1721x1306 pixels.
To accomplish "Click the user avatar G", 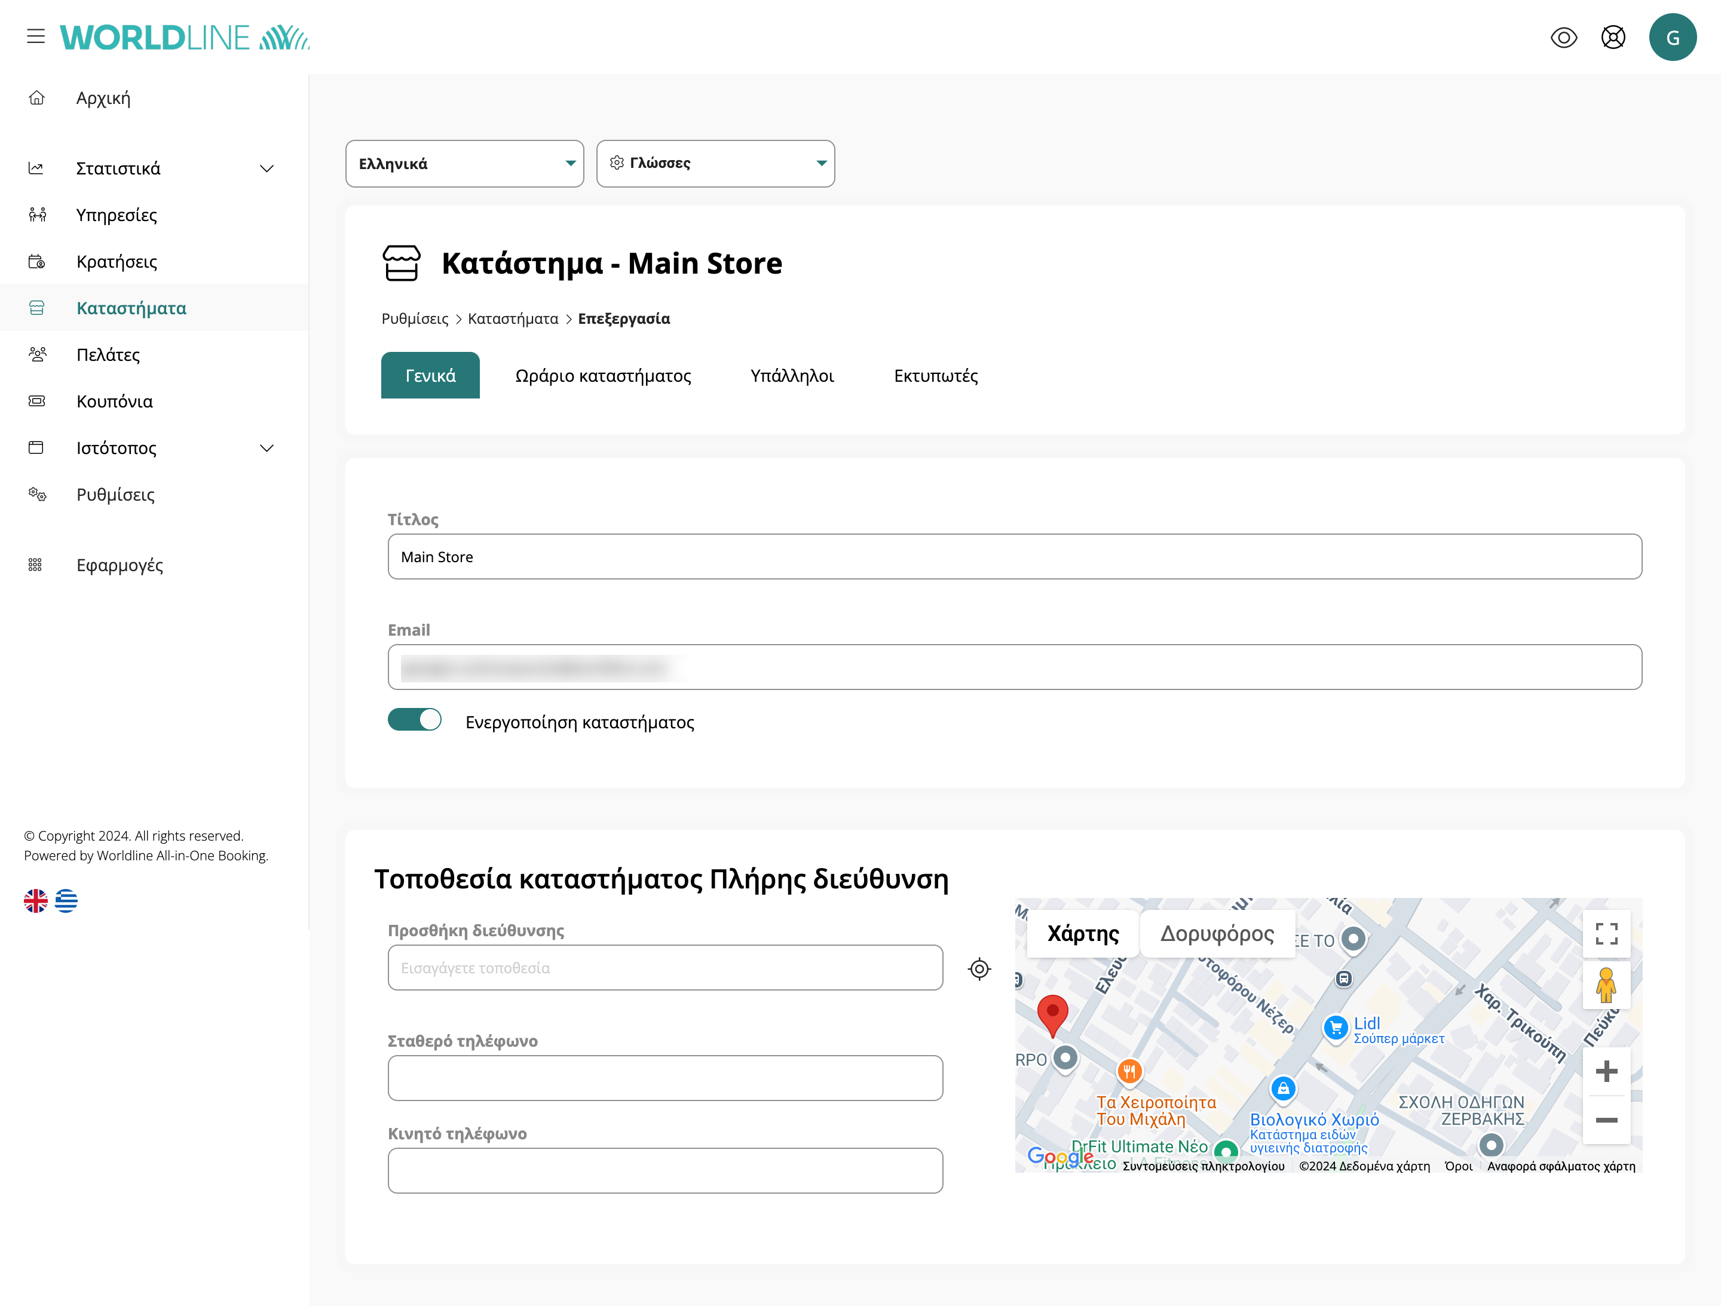I will point(1672,37).
